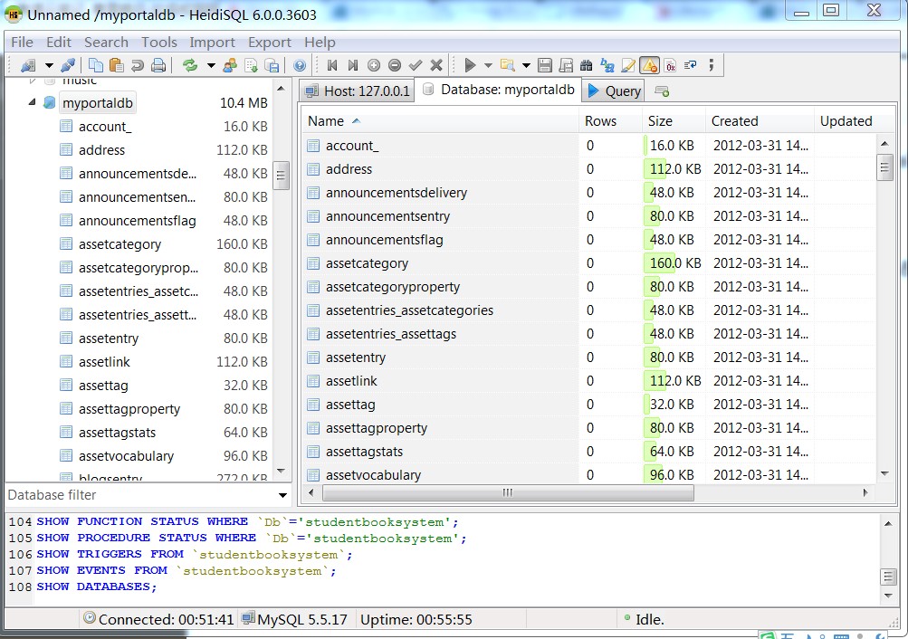Screen dimensions: 908x639
Task: Click the print icon
Action: click(x=158, y=65)
